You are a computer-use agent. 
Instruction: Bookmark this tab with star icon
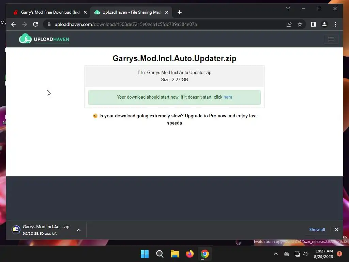point(300,24)
